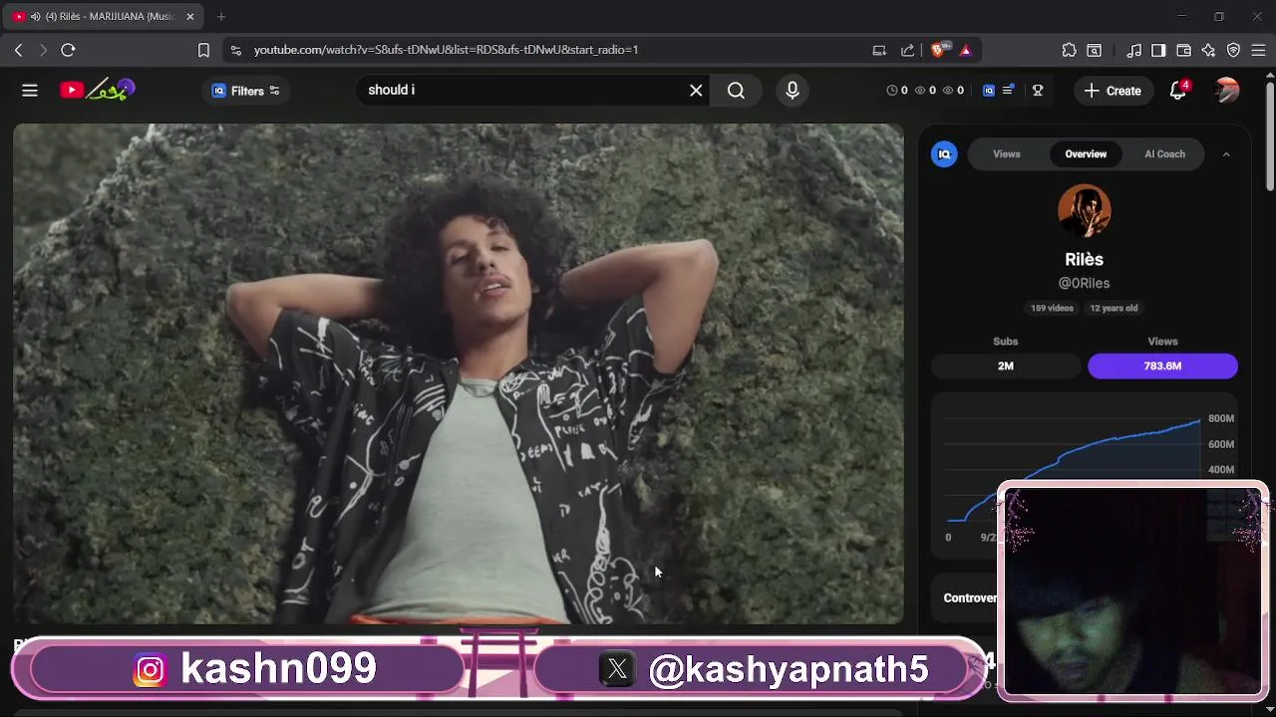Screen dimensions: 1276x717
Task: Start voice search with the microphone
Action: point(793,91)
